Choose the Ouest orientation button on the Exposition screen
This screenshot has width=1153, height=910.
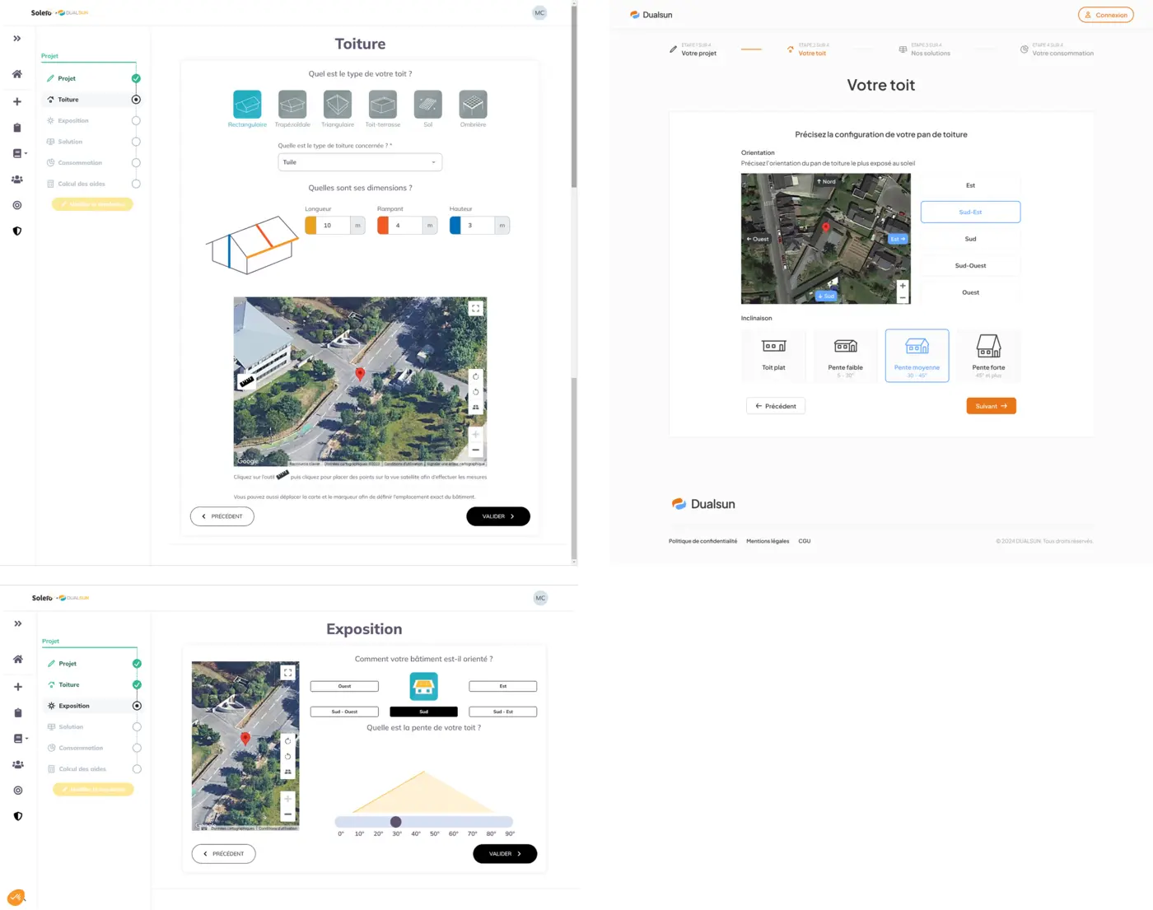[344, 686]
